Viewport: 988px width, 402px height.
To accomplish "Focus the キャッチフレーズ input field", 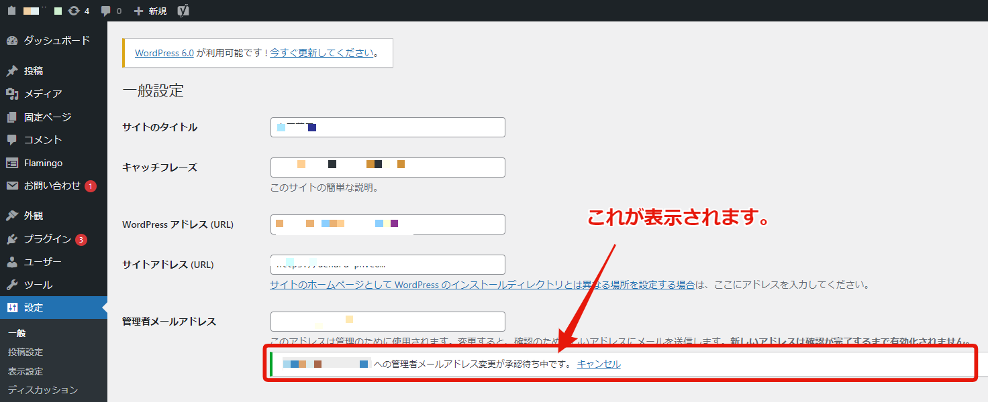I will point(388,167).
